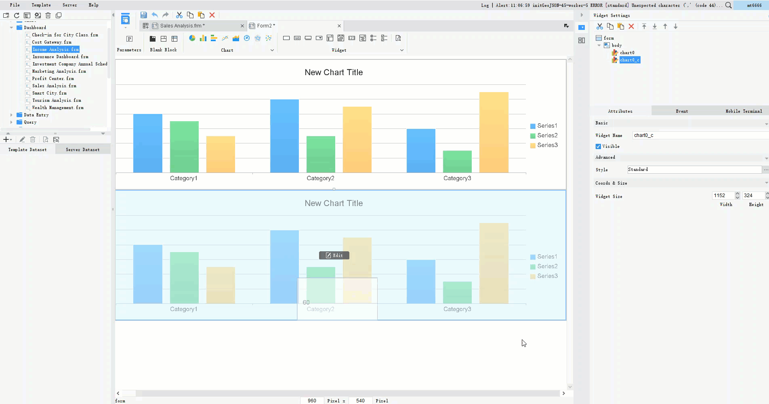
Task: Open the File menu
Action: tap(15, 5)
